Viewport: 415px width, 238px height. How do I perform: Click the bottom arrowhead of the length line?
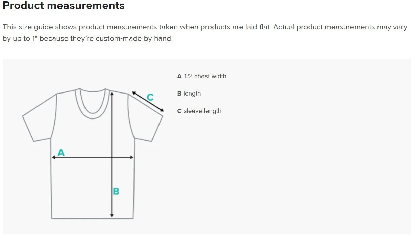click(112, 215)
